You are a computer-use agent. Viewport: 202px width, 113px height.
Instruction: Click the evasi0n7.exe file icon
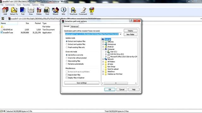(x=2, y=33)
